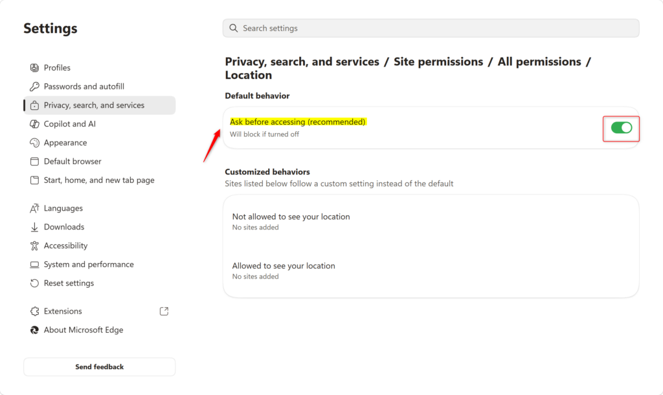Click 'Ask before accessing (recommended)' label
663x395 pixels.
(x=298, y=122)
